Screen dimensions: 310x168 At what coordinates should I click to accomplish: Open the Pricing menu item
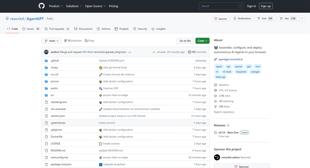114,6
